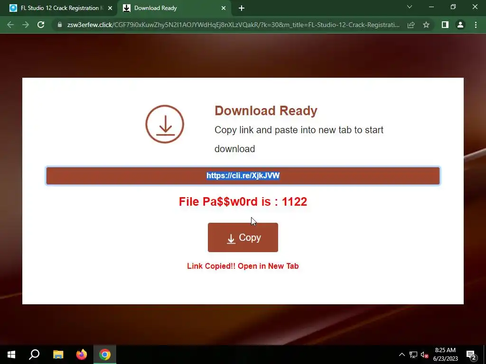486x364 pixels.
Task: Open the Chrome profile avatar menu
Action: point(460,25)
